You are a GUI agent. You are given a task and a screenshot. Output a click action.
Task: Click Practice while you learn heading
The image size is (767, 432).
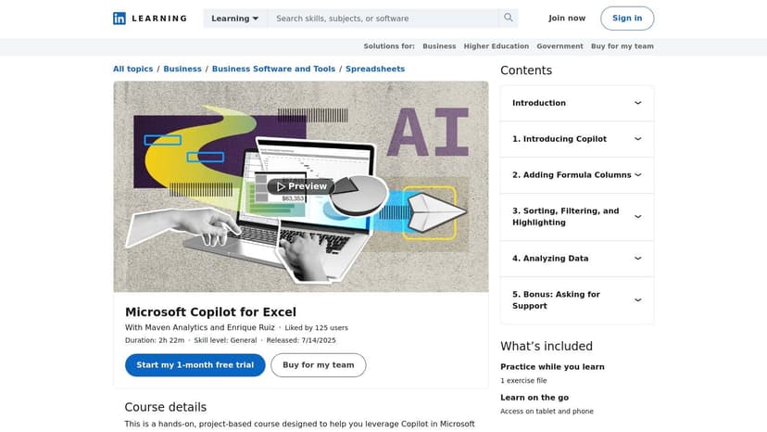coord(552,367)
